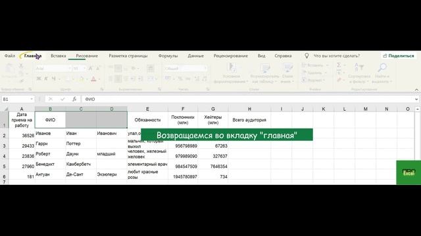Open the Рецензирование tab

click(231, 56)
